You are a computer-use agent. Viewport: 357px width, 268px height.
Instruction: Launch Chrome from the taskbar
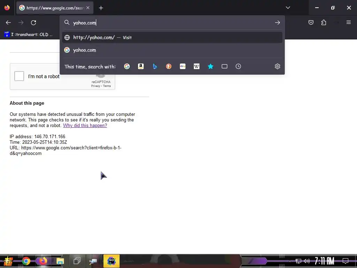26,261
